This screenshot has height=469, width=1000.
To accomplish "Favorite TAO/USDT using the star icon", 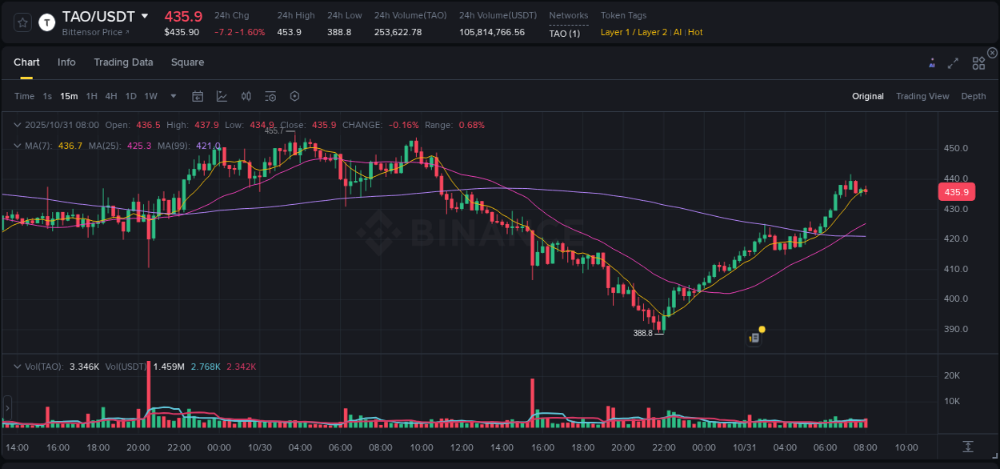I will click(x=22, y=22).
